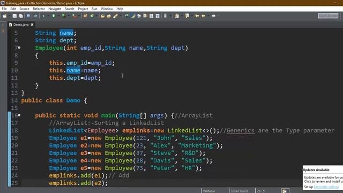Click the override marker on line 7
This screenshot has width=343, height=193.
pos(19,48)
